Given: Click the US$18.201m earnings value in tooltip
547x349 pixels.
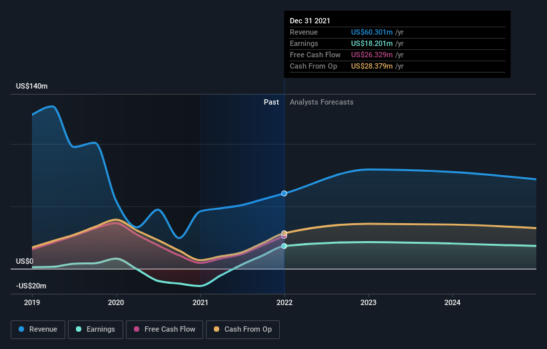Looking at the screenshot, I should pos(372,43).
